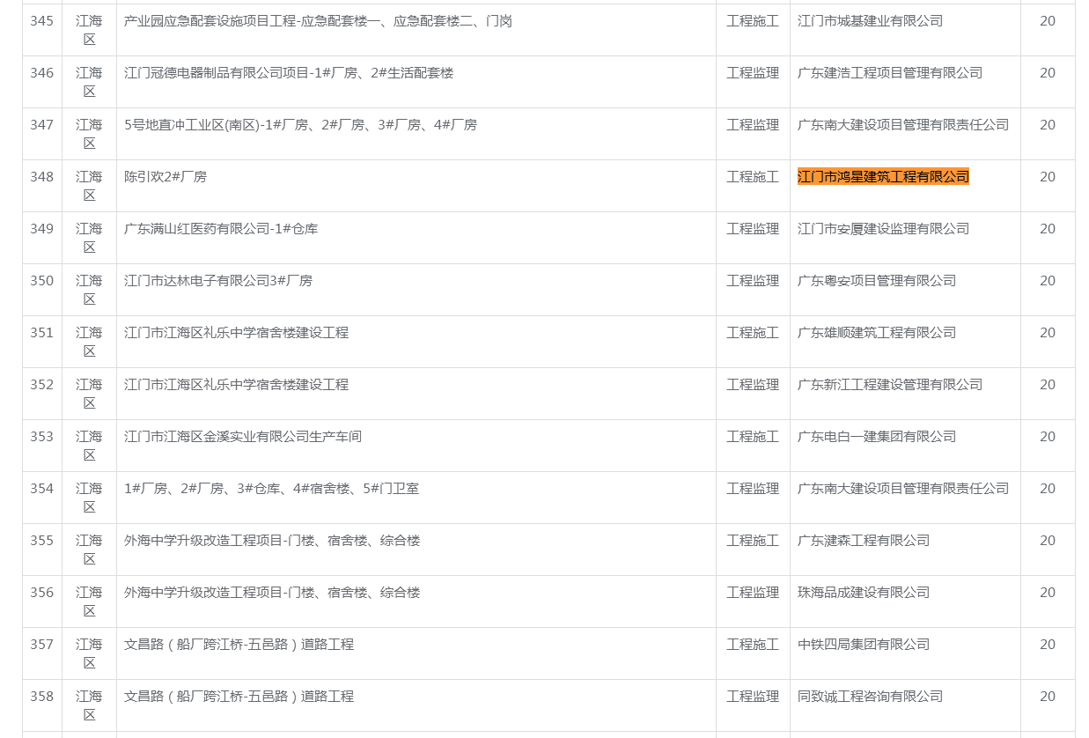Click 工程监理 in row 358

tap(753, 697)
